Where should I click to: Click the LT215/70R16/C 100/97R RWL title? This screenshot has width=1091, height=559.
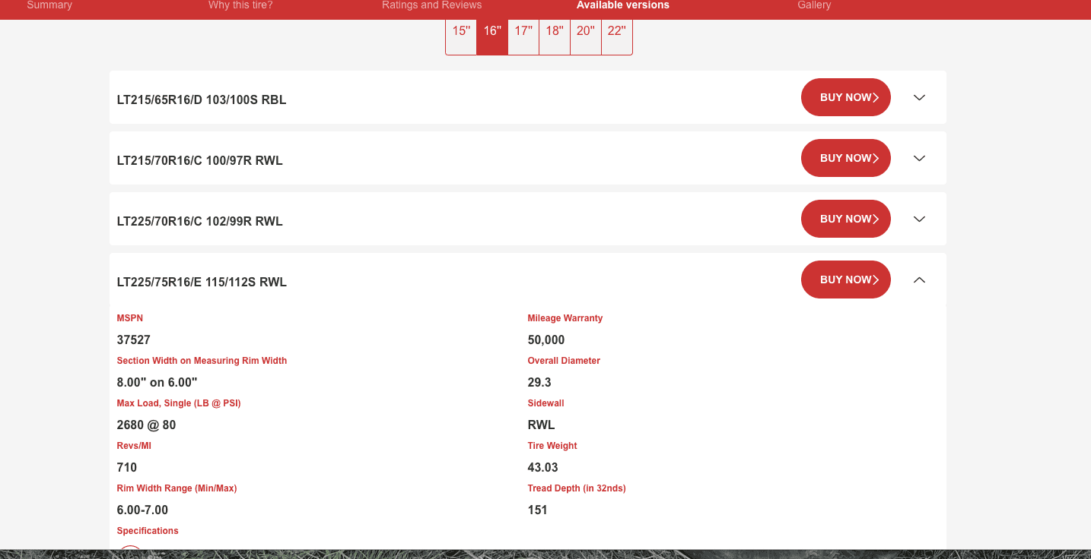click(200, 160)
